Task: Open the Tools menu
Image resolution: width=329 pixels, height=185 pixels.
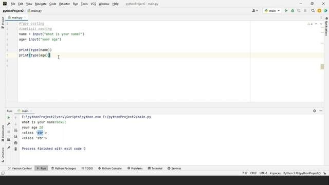Action: pos(84,4)
